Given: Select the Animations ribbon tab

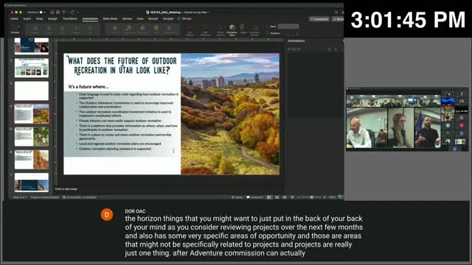Looking at the screenshot, I should point(90,18).
